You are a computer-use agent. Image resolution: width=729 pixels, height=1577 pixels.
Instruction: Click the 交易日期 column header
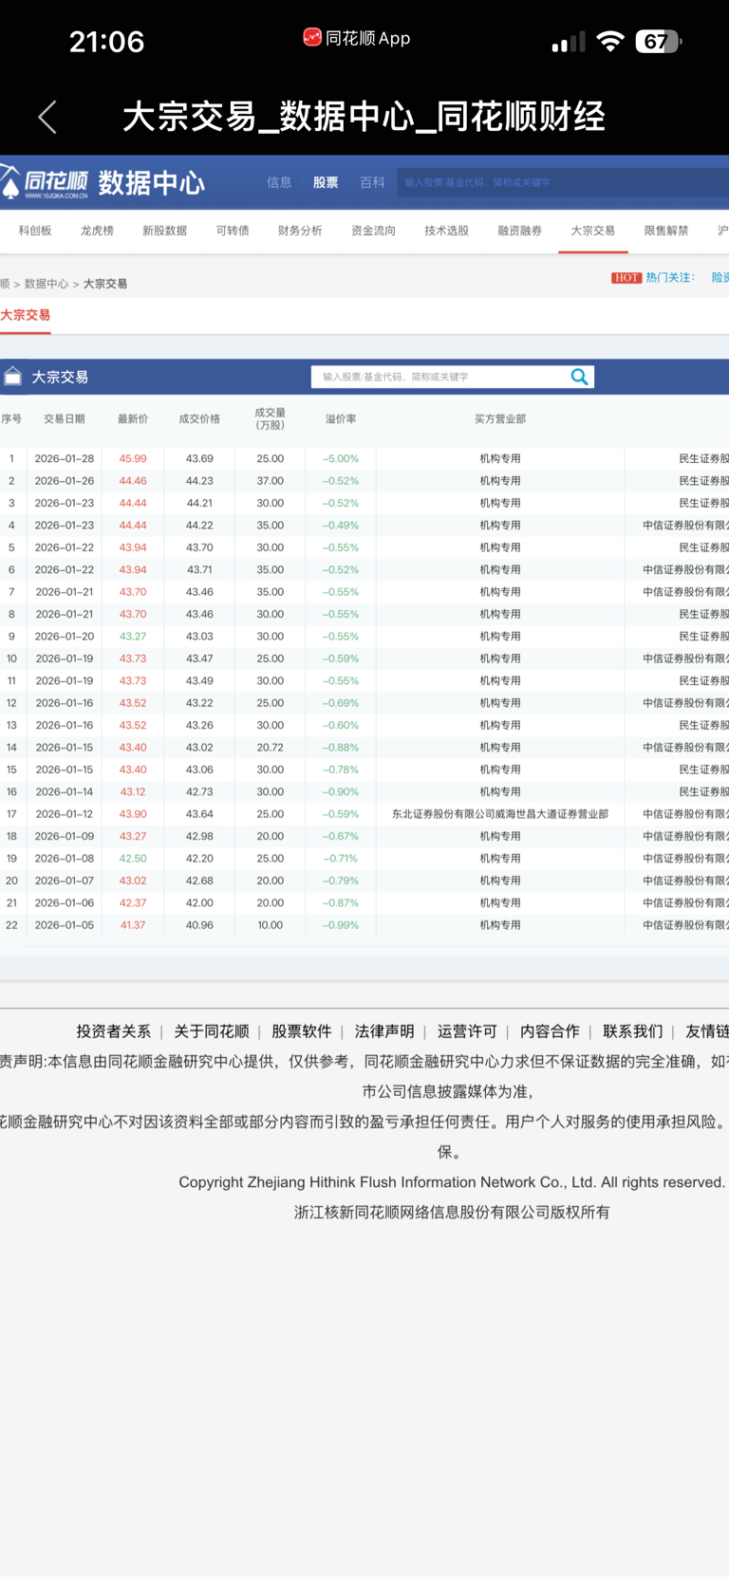coord(64,418)
